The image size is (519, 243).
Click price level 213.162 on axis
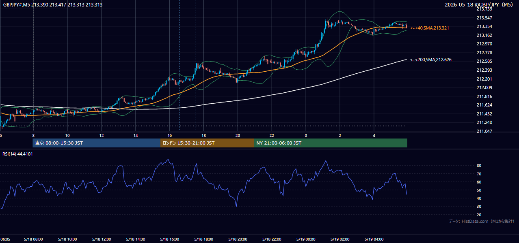click(484, 35)
